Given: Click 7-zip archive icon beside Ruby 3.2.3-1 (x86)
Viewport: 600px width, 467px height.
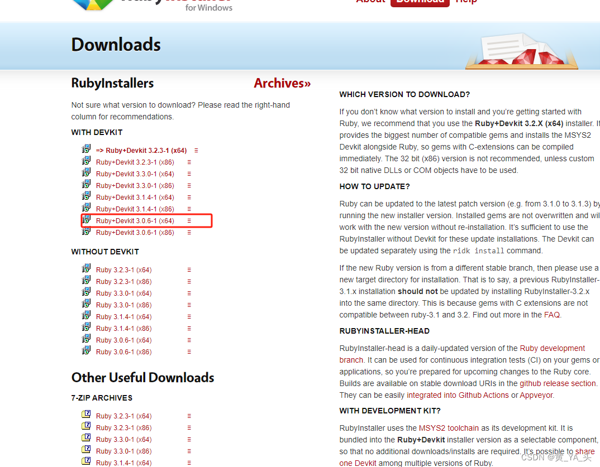Looking at the screenshot, I should (86, 426).
